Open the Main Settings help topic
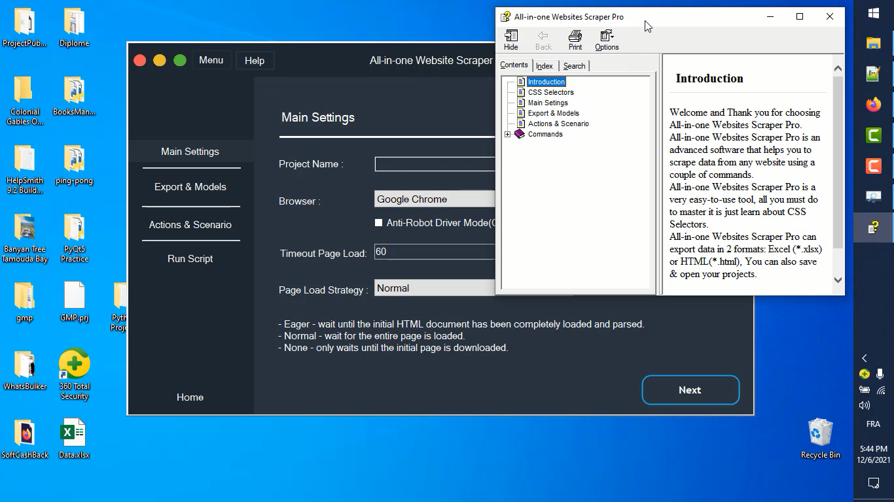This screenshot has height=502, width=894. point(548,103)
